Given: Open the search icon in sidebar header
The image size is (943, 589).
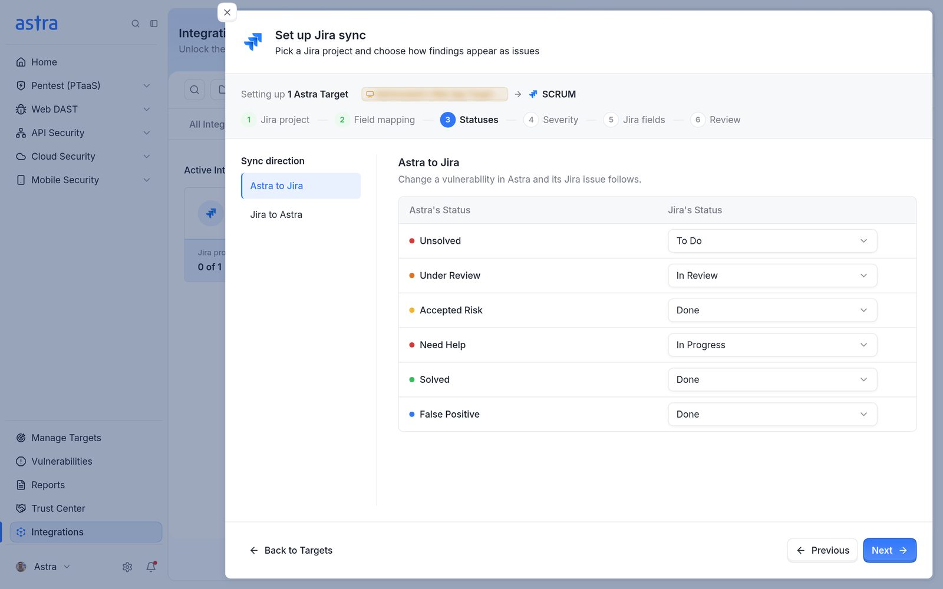Looking at the screenshot, I should tap(136, 24).
